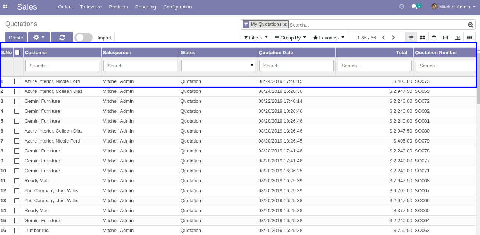Click the refresh button in the toolbar
Image resolution: width=480 pixels, height=235 pixels.
[62, 38]
